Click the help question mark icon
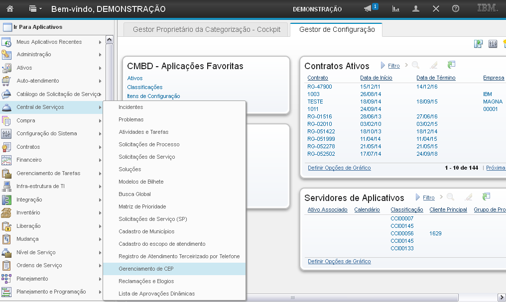This screenshot has height=302, width=506. pyautogui.click(x=455, y=9)
